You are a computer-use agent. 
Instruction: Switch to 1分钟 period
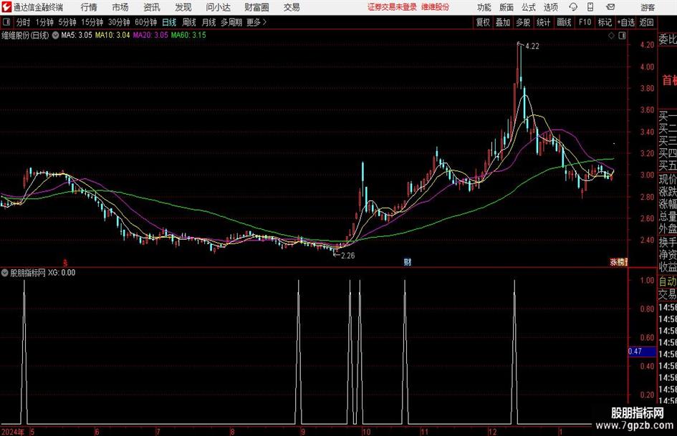(44, 22)
